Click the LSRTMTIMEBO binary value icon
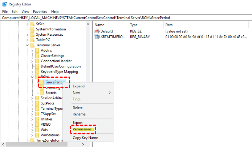 97,37
